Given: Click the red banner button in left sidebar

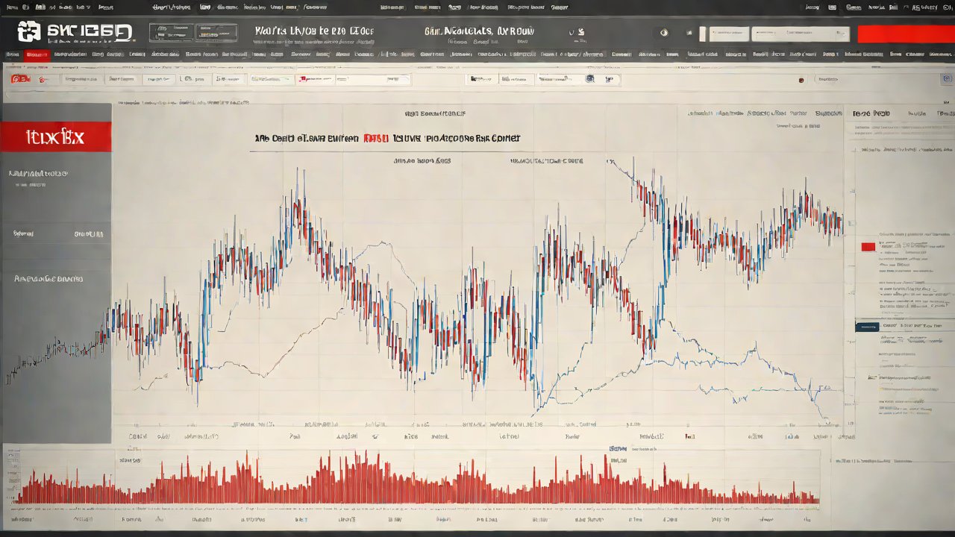Looking at the screenshot, I should [x=56, y=137].
